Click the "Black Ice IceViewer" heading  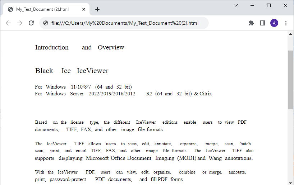tap(72, 71)
